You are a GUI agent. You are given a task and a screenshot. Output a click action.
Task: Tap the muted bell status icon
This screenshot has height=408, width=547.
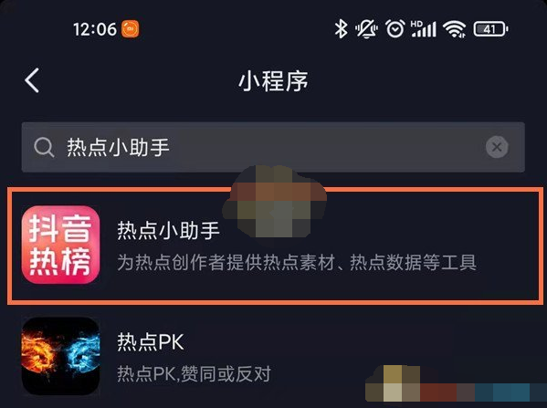(x=366, y=28)
